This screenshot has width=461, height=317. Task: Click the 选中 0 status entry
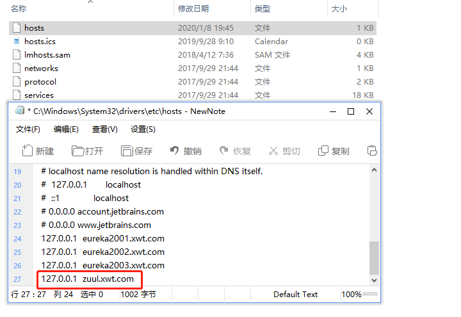[x=92, y=295]
